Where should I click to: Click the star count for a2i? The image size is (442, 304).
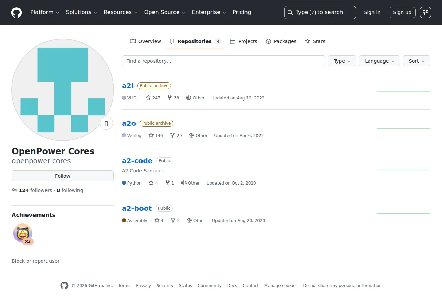coord(153,98)
